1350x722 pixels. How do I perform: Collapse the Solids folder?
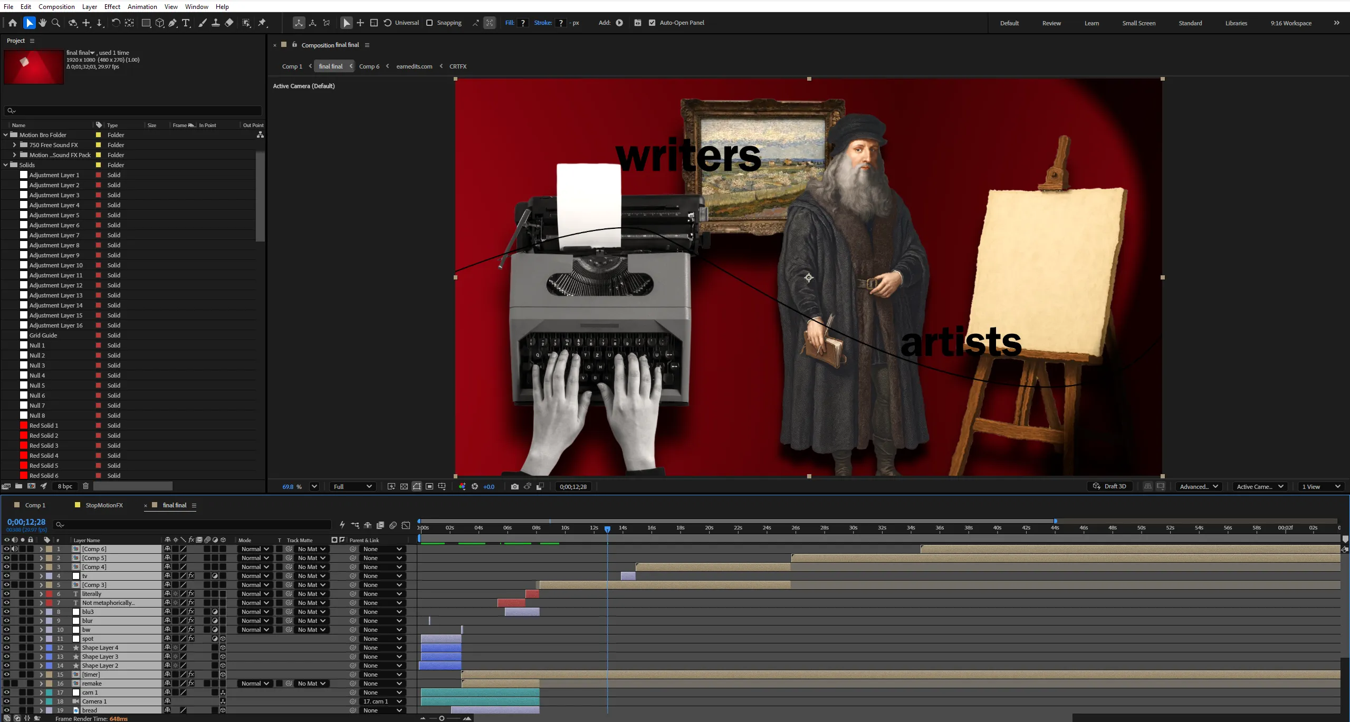[6, 165]
